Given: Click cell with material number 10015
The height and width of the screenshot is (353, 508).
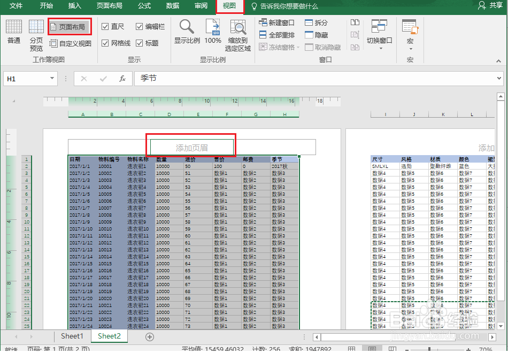Looking at the screenshot, I should (111, 264).
